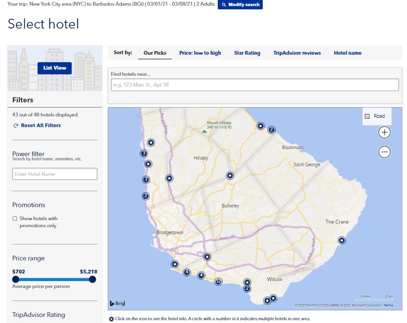Screen dimensions: 407x323
Task: Sort hotels by Star Rating
Action: click(x=247, y=53)
